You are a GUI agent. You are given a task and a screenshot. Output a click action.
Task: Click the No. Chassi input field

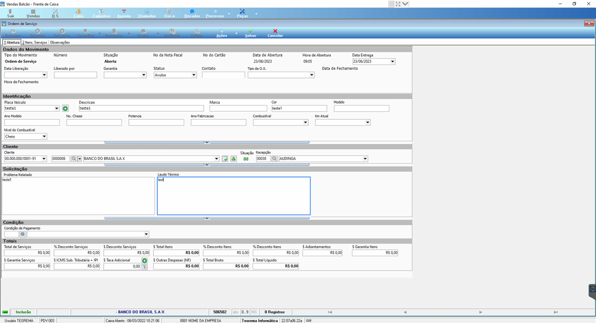point(94,123)
